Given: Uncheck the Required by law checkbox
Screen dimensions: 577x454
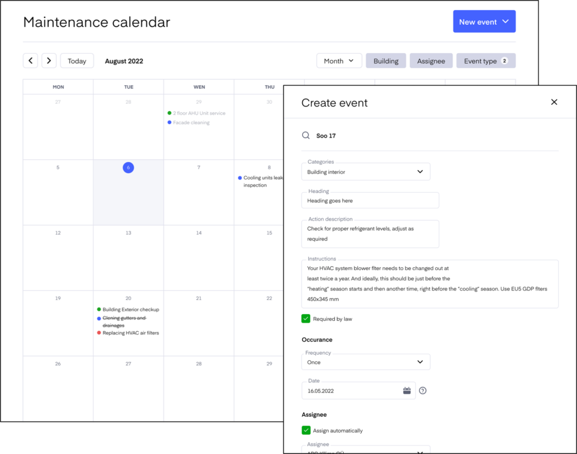Looking at the screenshot, I should (306, 318).
